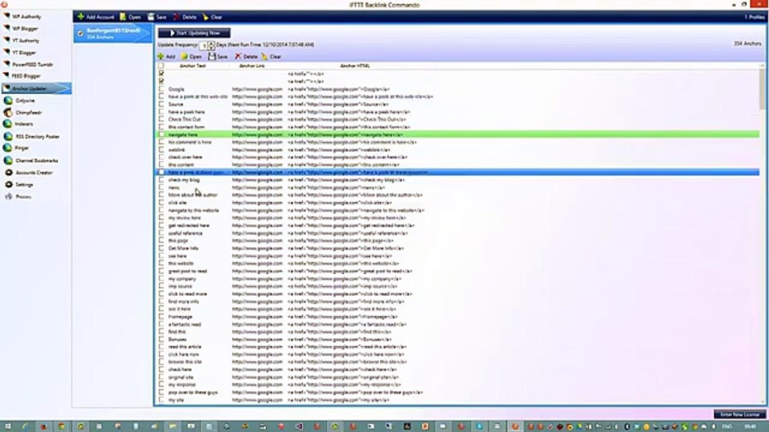The image size is (769, 432).
Task: Sort by the Anchor HTML column header
Action: (355, 65)
